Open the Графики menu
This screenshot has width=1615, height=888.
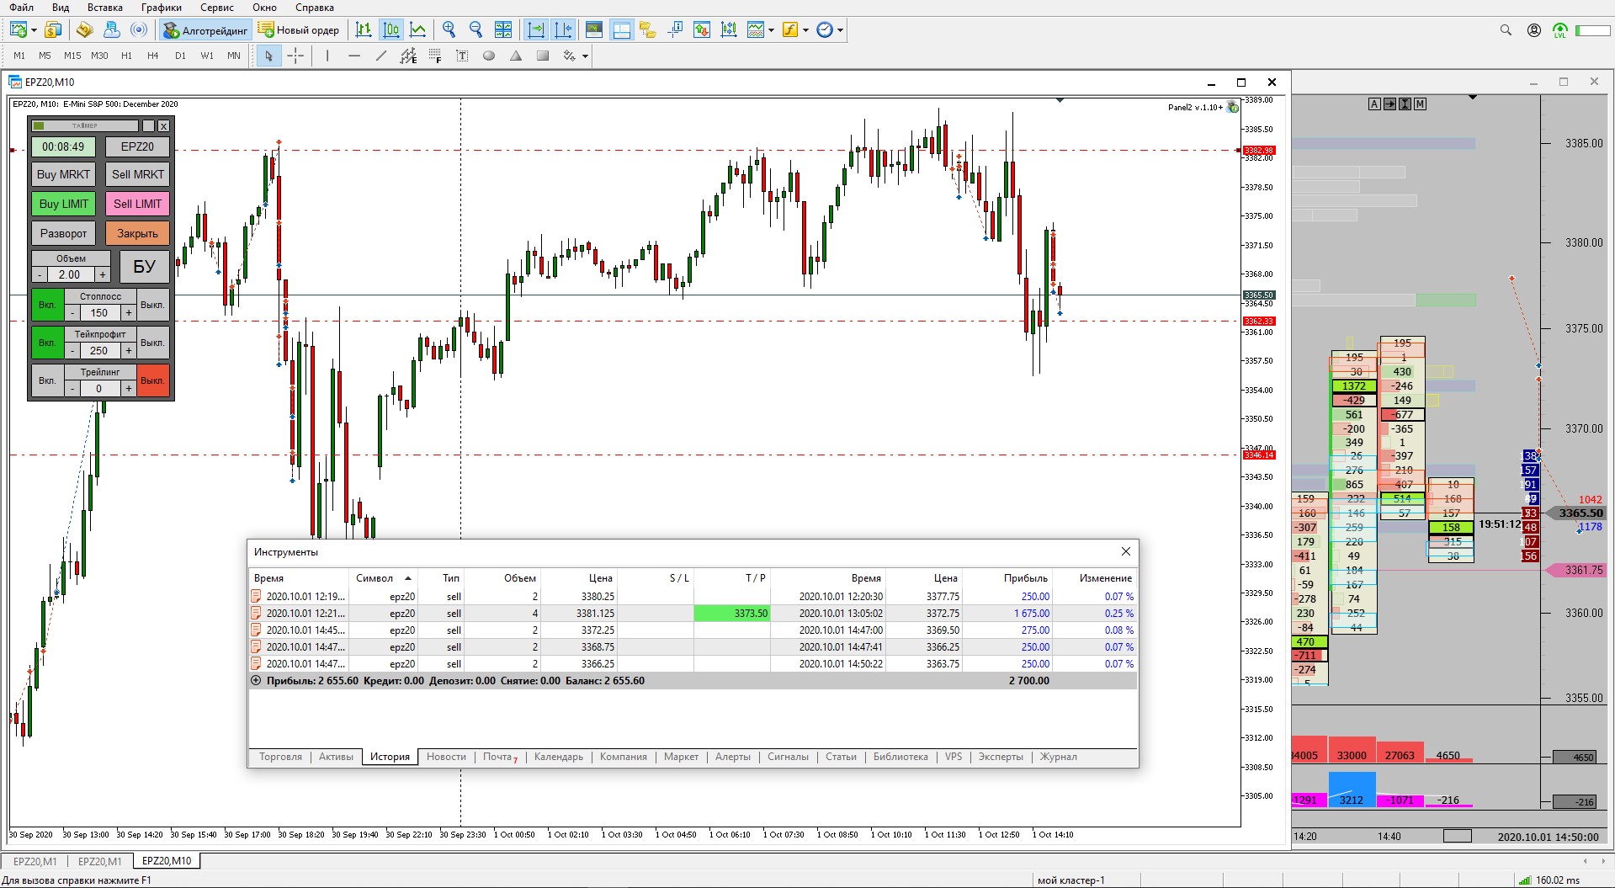(162, 8)
